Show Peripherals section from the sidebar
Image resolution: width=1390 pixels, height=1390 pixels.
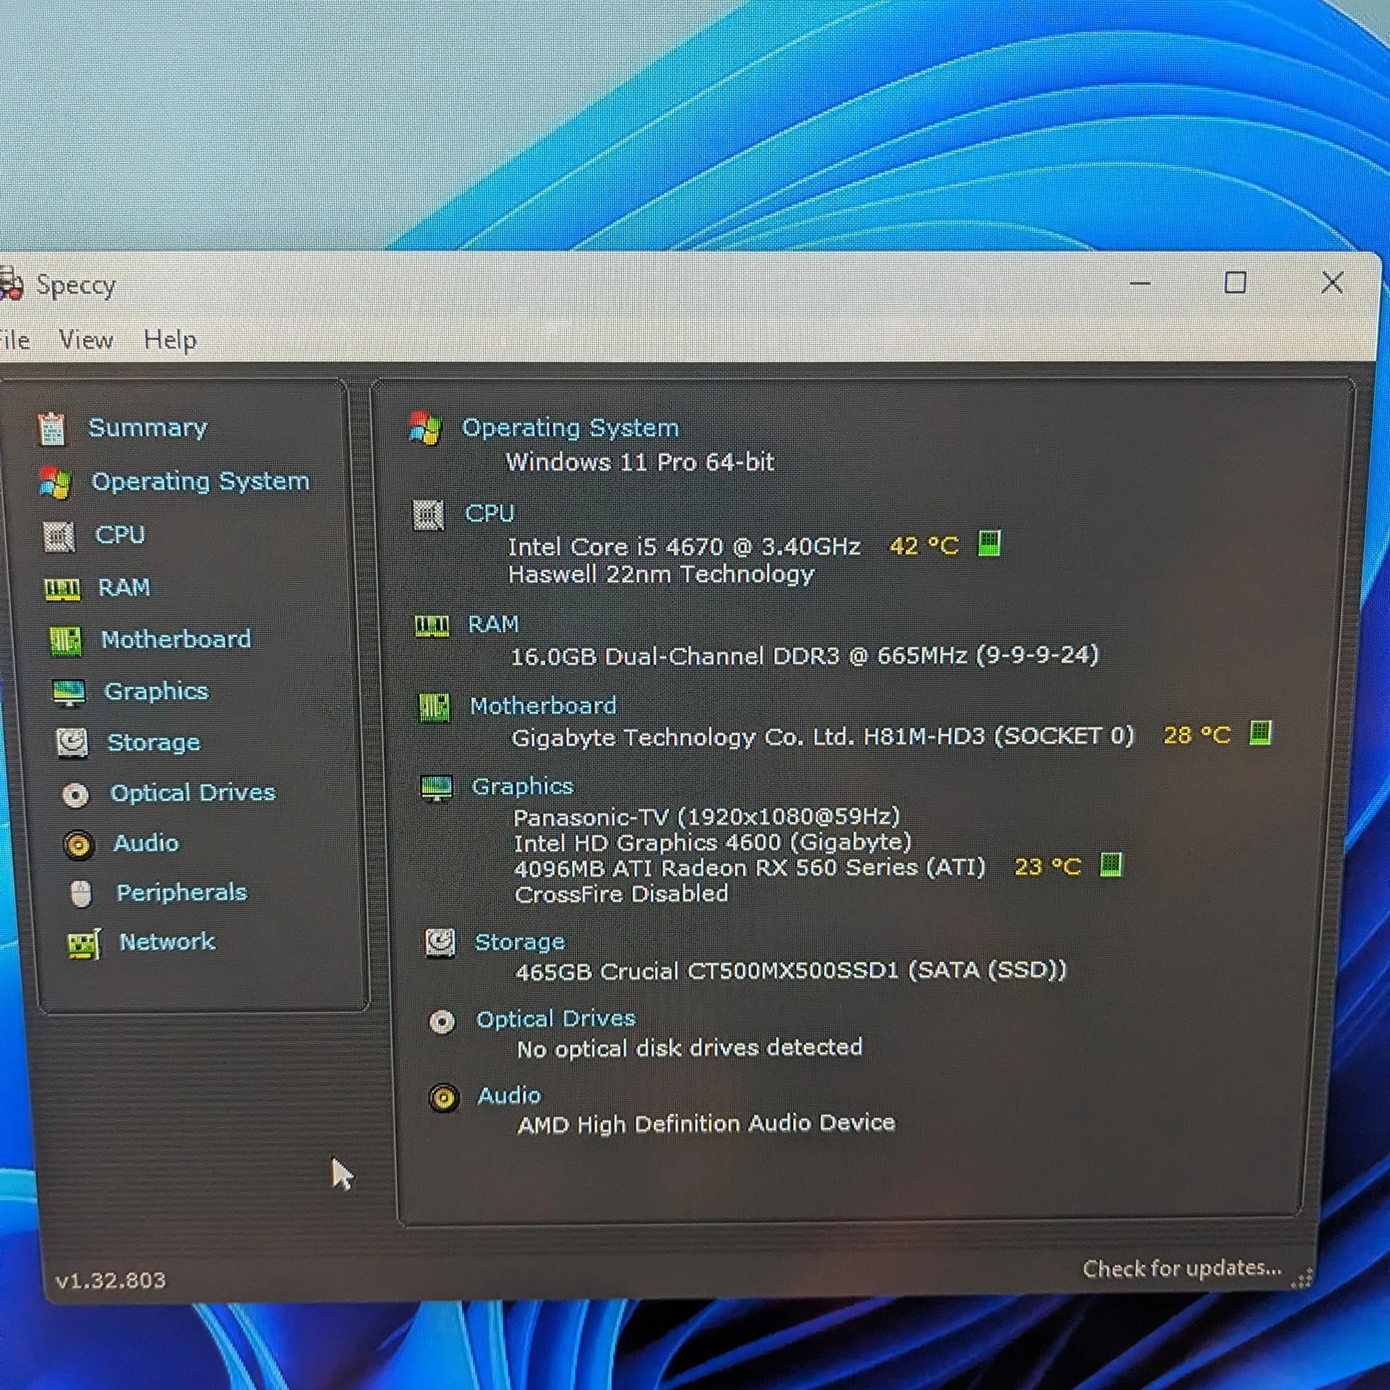coord(182,893)
